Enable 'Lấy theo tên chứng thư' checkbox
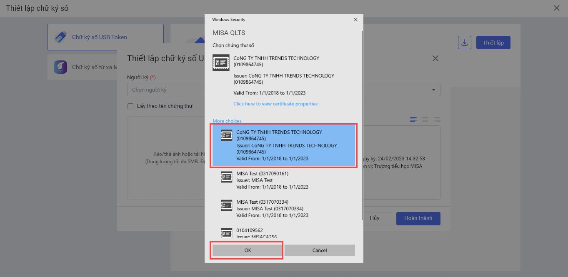Viewport: 568px width, 277px height. [x=130, y=106]
